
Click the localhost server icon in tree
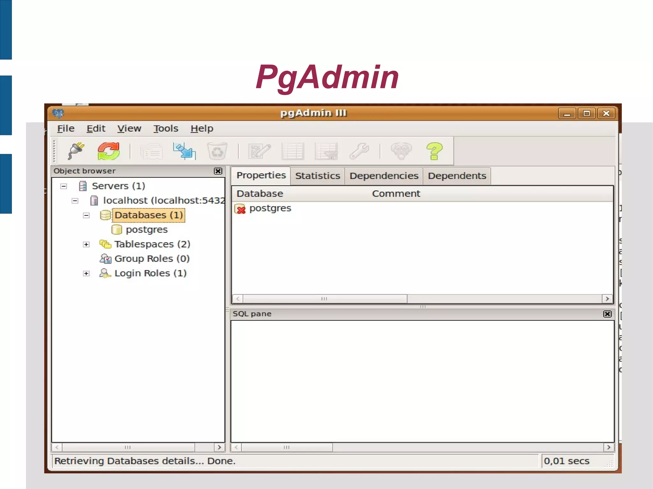[x=94, y=200]
